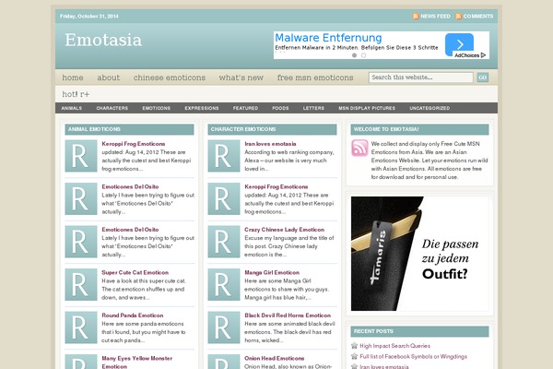Click the Animal Emoticons section header
The height and width of the screenshot is (369, 553).
click(x=129, y=129)
